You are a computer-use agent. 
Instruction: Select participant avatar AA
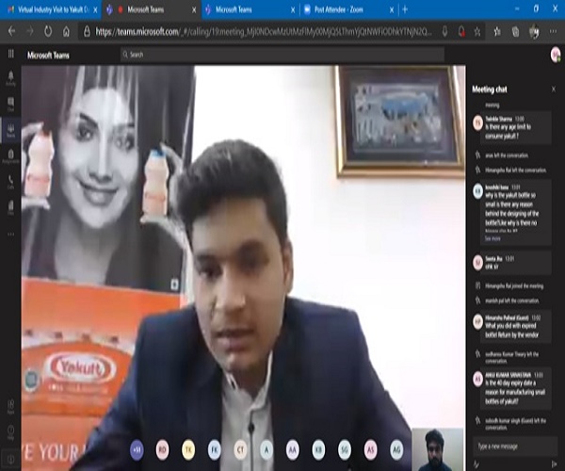click(293, 449)
